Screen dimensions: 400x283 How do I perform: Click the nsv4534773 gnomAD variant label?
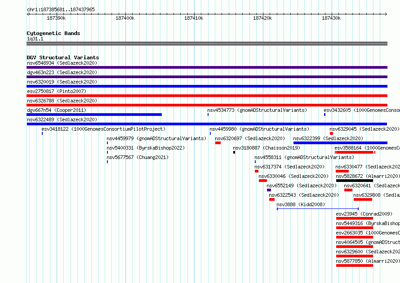[257, 110]
